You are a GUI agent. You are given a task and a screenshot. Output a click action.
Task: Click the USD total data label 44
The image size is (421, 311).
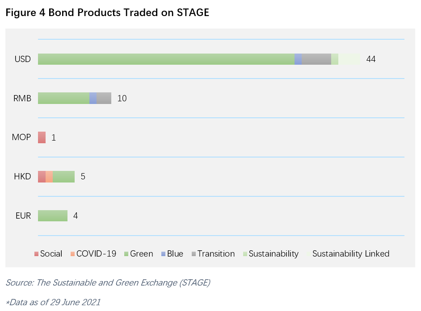coord(370,59)
